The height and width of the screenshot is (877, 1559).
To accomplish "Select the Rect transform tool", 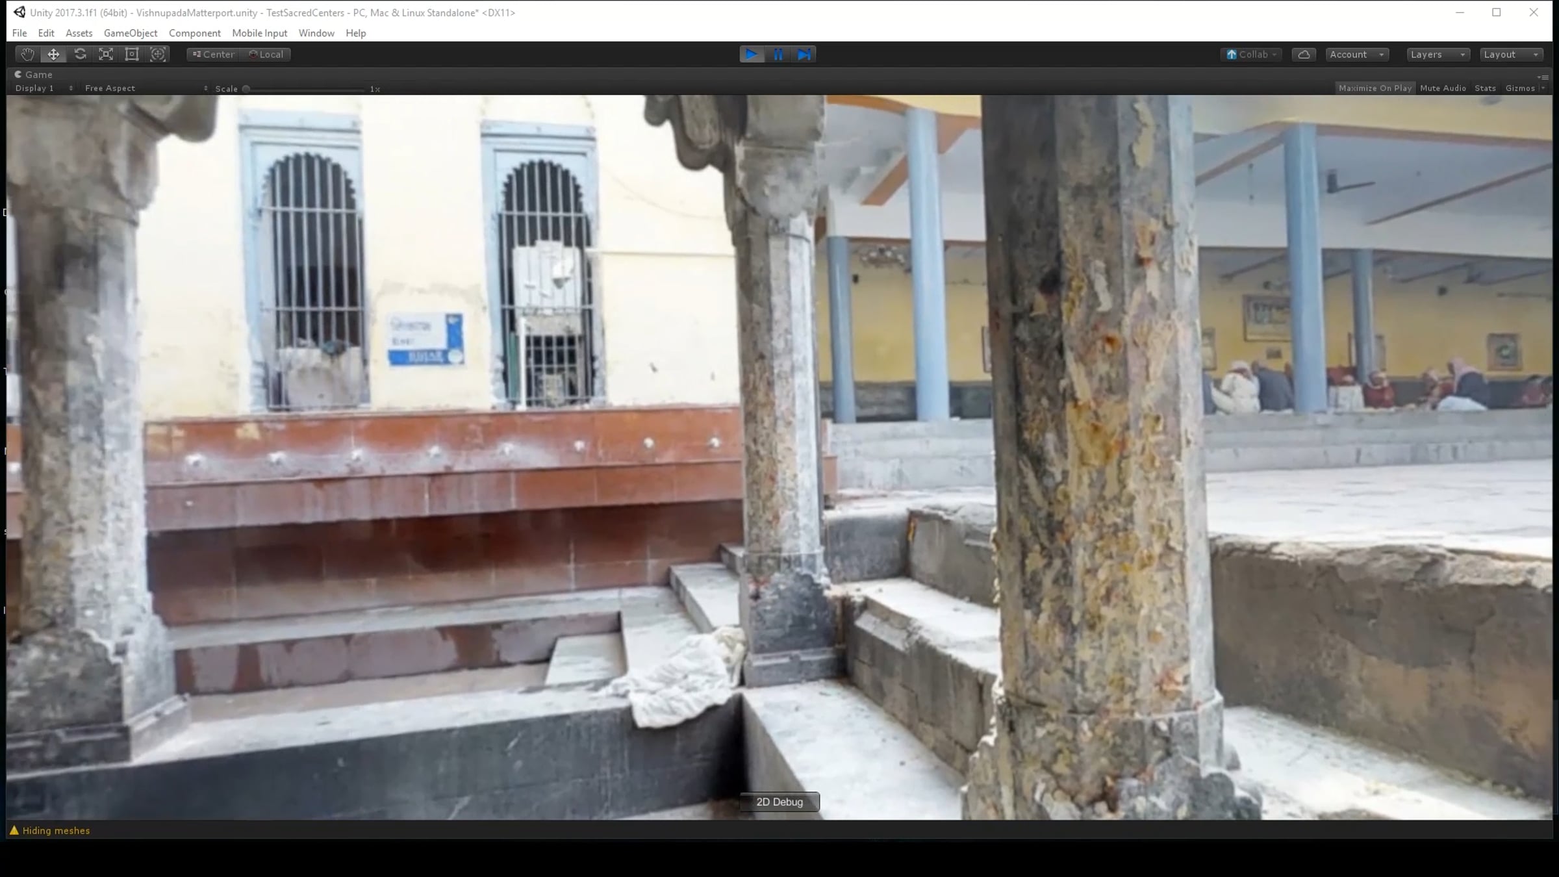I will click(132, 55).
